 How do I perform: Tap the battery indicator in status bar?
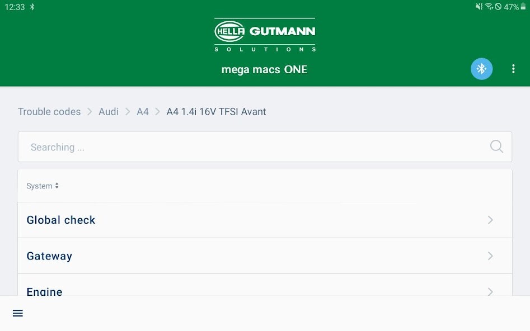(523, 7)
